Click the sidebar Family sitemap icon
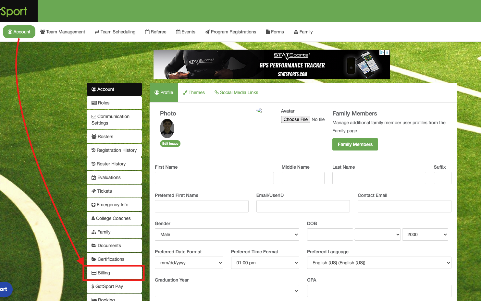This screenshot has height=301, width=481. pos(94,232)
